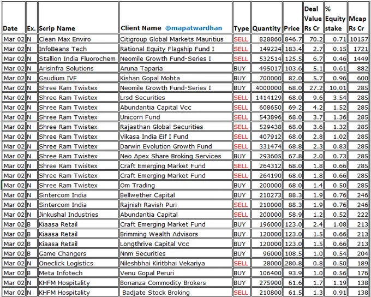Click deal value 70.2 cell
This screenshot has height=297, width=371.
[314, 39]
